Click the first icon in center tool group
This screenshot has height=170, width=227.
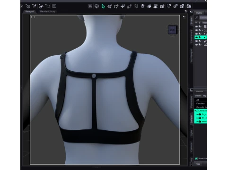coord(90,6)
